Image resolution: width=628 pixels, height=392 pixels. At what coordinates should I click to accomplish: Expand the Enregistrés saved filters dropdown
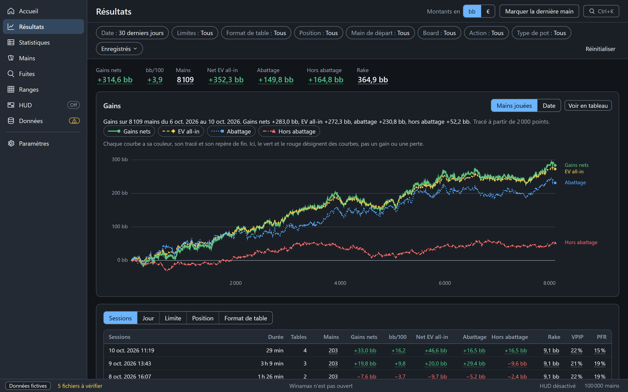(119, 49)
